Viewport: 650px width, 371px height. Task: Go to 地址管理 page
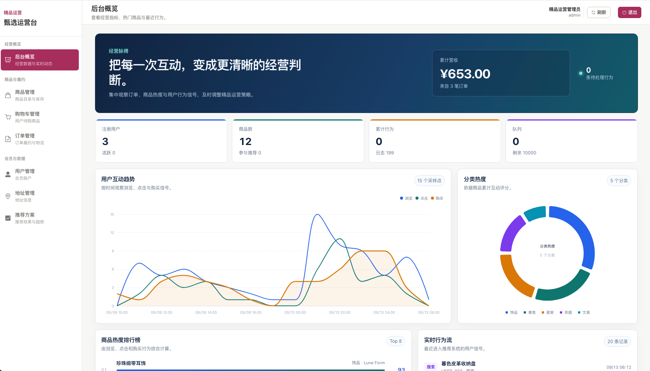pos(40,196)
